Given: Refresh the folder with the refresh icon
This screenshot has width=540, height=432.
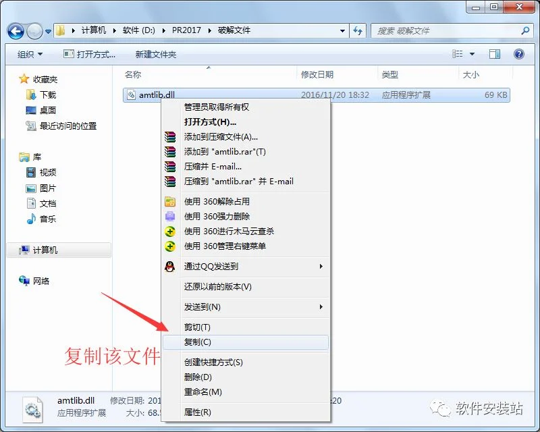Looking at the screenshot, I should pos(358,30).
